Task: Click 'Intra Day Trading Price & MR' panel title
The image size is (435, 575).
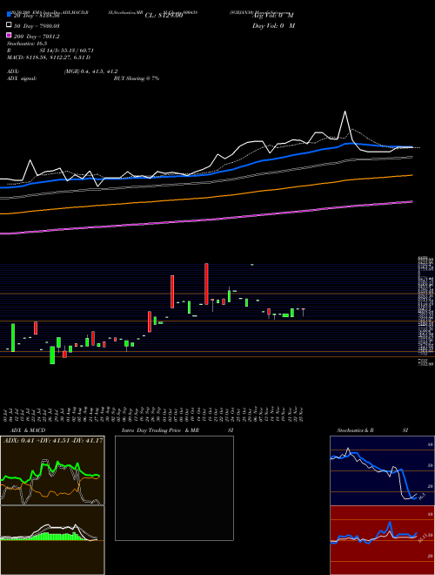Action: (160, 430)
